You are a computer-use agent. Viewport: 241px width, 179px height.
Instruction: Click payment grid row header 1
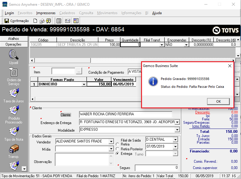[34, 84]
